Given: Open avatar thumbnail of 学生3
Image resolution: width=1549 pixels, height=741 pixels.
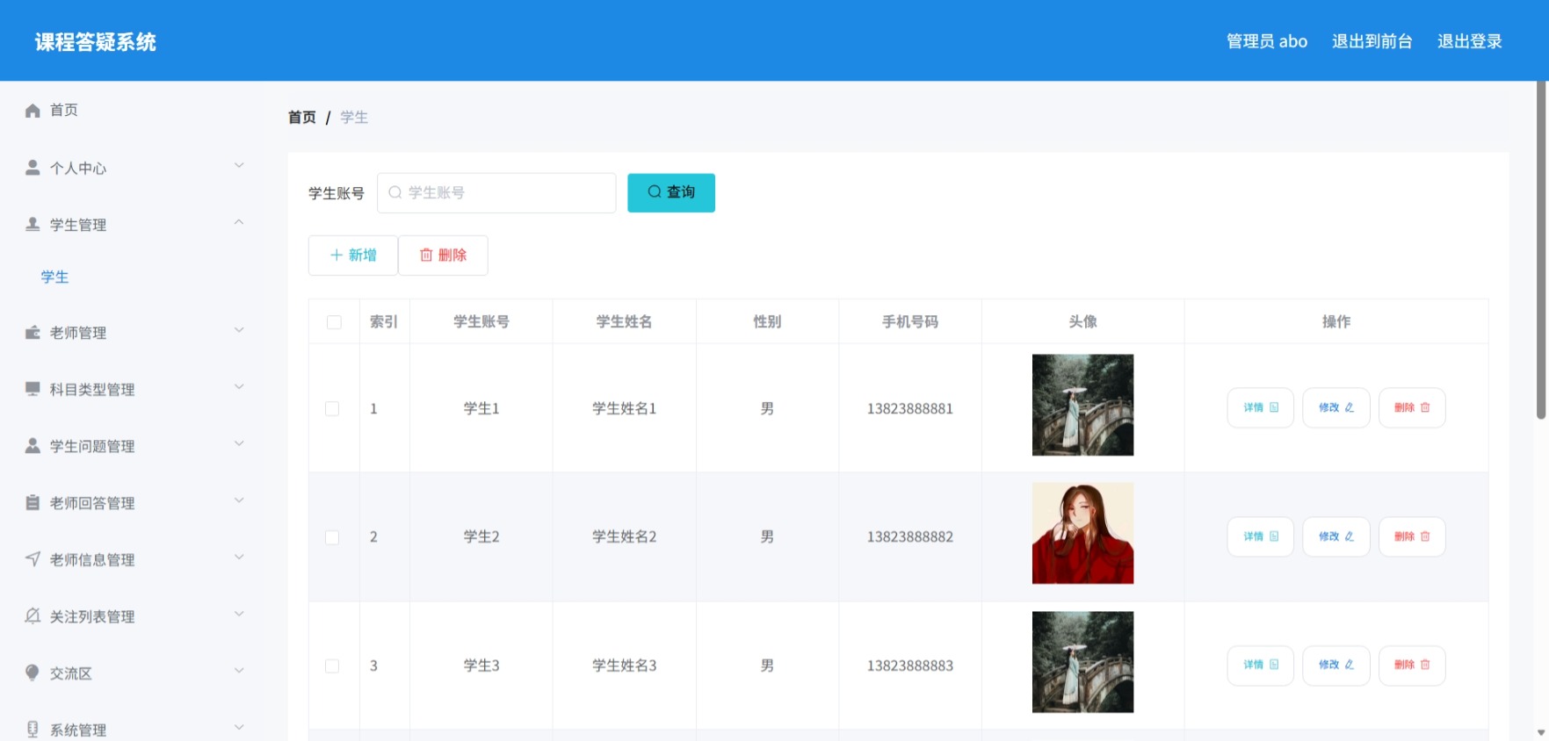Looking at the screenshot, I should click(1082, 662).
